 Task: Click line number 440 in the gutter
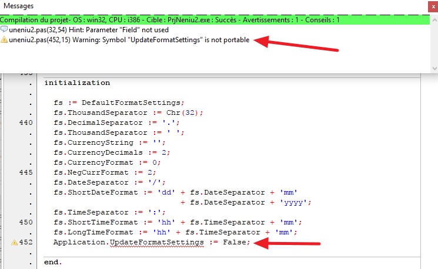point(26,122)
